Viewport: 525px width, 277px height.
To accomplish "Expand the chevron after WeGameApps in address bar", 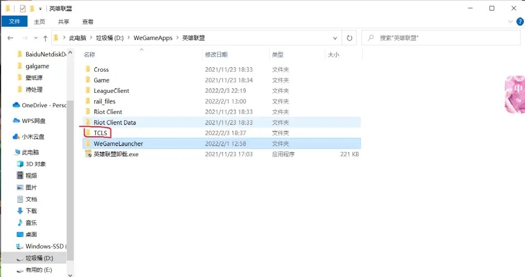I will click(x=177, y=38).
